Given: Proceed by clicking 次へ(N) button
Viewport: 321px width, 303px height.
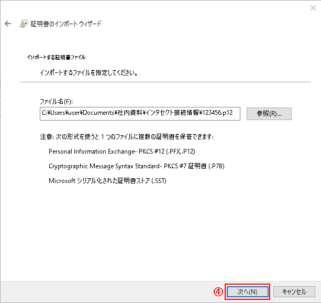Looking at the screenshot, I should (247, 291).
